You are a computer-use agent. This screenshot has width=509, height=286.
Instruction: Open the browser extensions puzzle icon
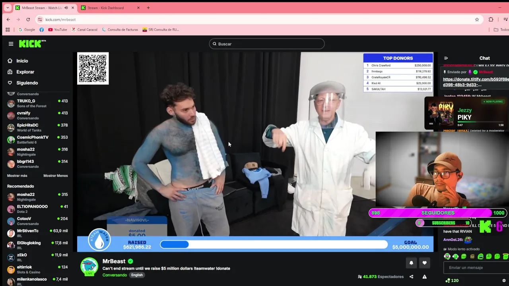(491, 19)
